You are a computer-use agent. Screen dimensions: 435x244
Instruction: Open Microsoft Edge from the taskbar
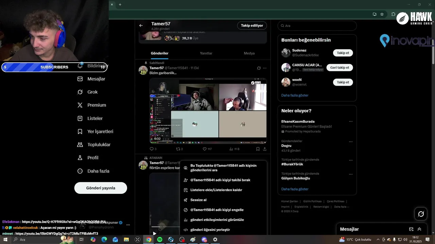coord(104,240)
